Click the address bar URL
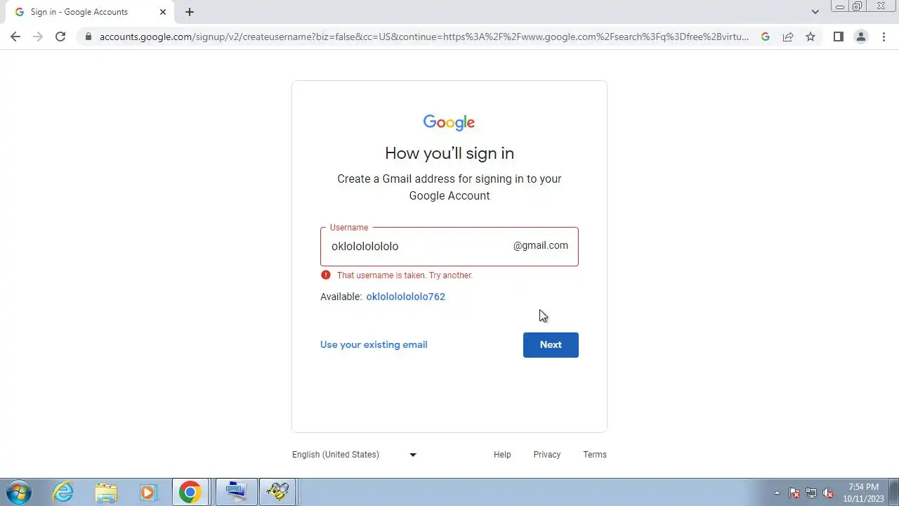This screenshot has width=899, height=506. click(424, 37)
